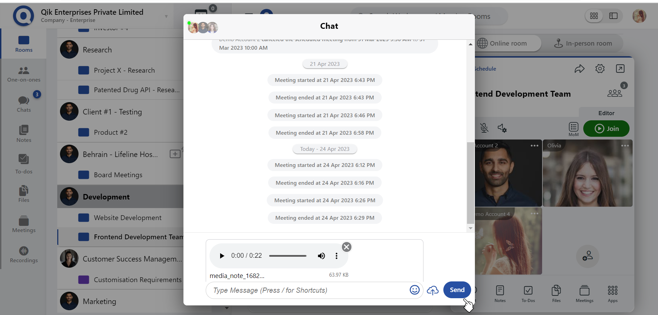Join the Frontend Development Team meeting
Viewport: 658px width, 315px height.
(606, 129)
